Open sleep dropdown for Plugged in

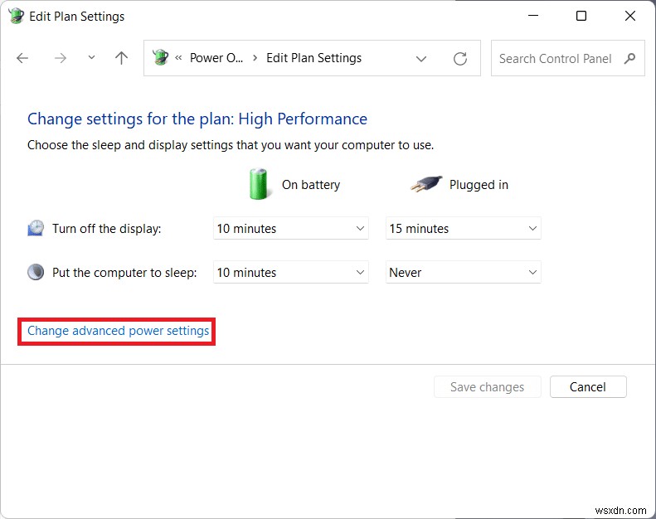click(463, 273)
